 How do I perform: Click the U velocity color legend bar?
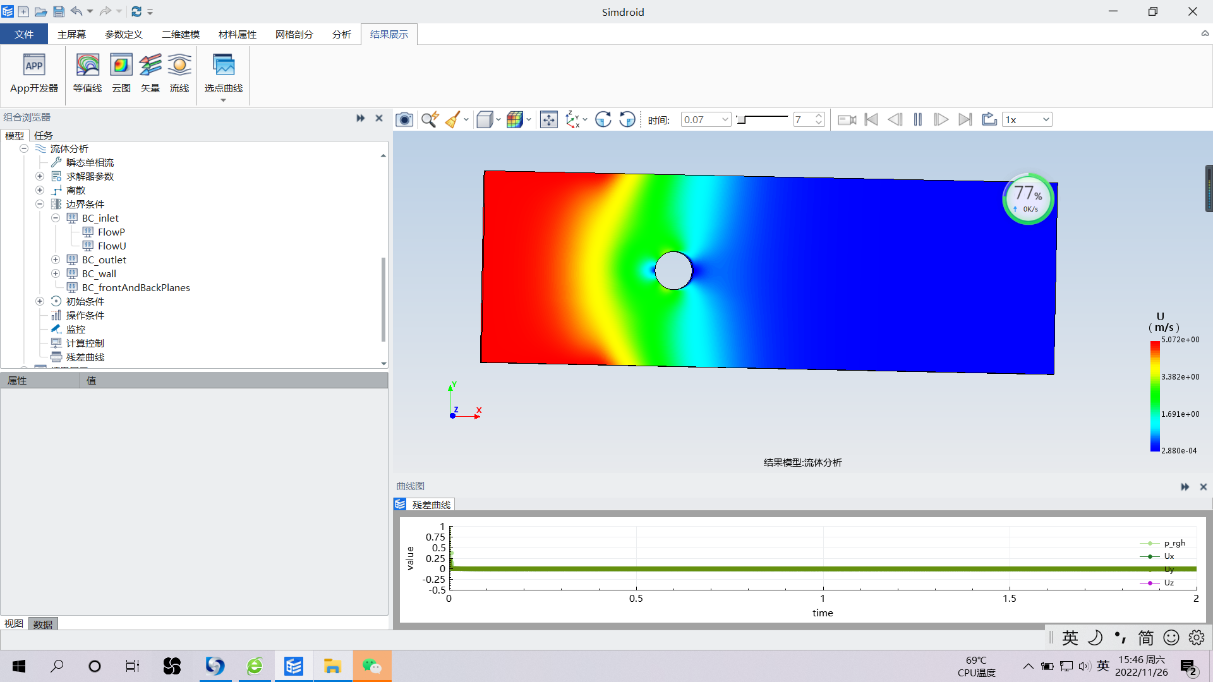pyautogui.click(x=1155, y=396)
